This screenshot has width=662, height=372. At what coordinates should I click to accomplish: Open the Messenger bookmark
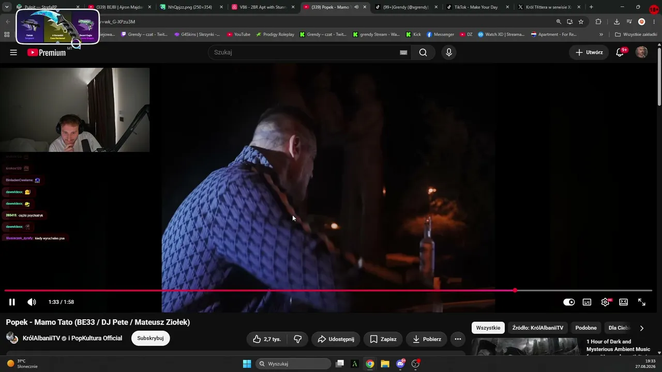[440, 35]
